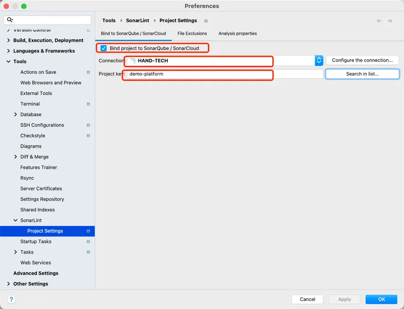The width and height of the screenshot is (404, 309).
Task: Click the SonarLint breadcrumb
Action: pos(137,20)
